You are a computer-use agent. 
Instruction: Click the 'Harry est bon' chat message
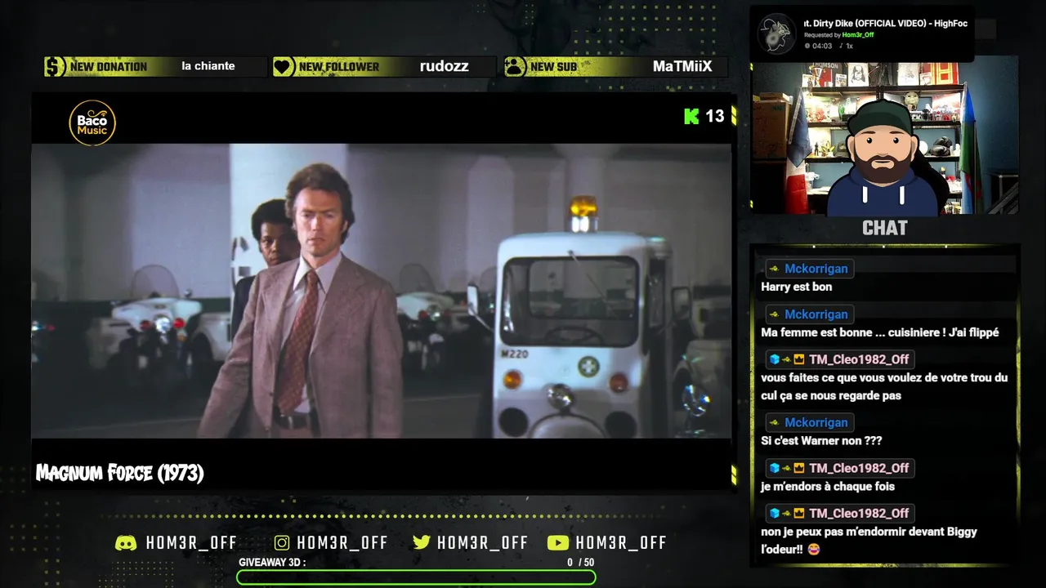(797, 287)
